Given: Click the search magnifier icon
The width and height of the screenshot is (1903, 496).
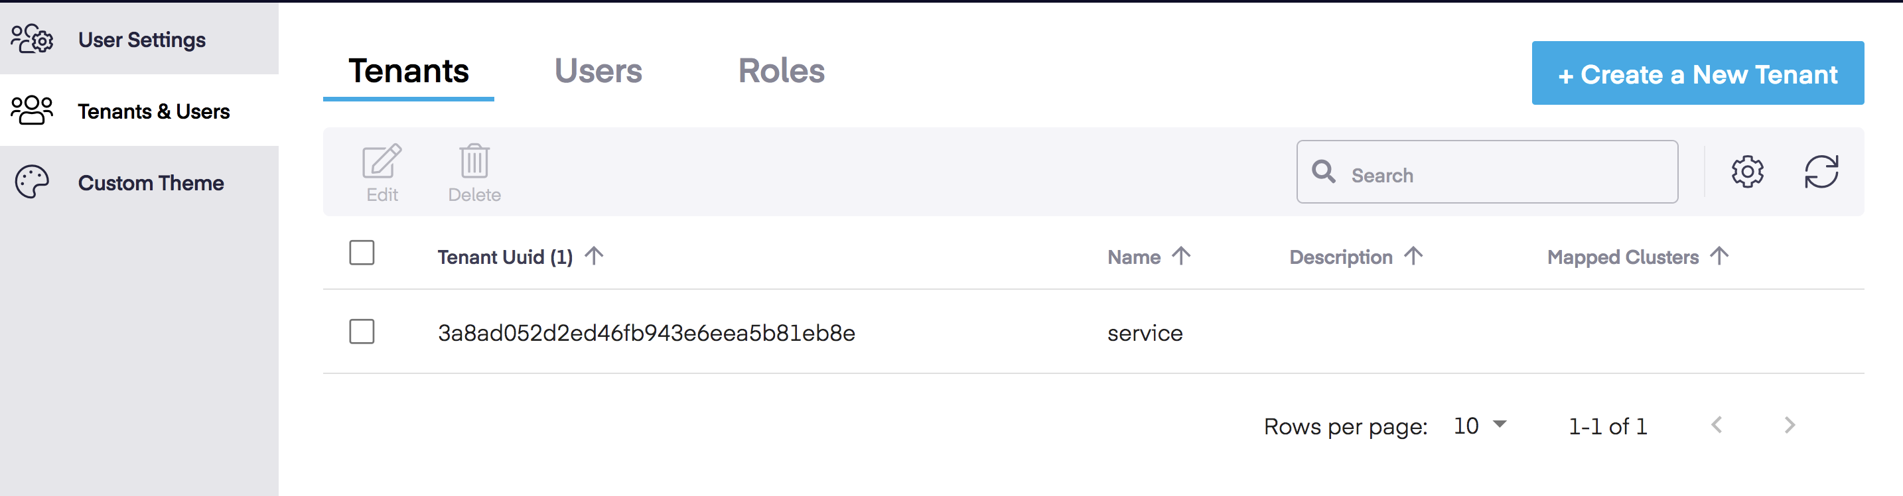Looking at the screenshot, I should [x=1323, y=172].
